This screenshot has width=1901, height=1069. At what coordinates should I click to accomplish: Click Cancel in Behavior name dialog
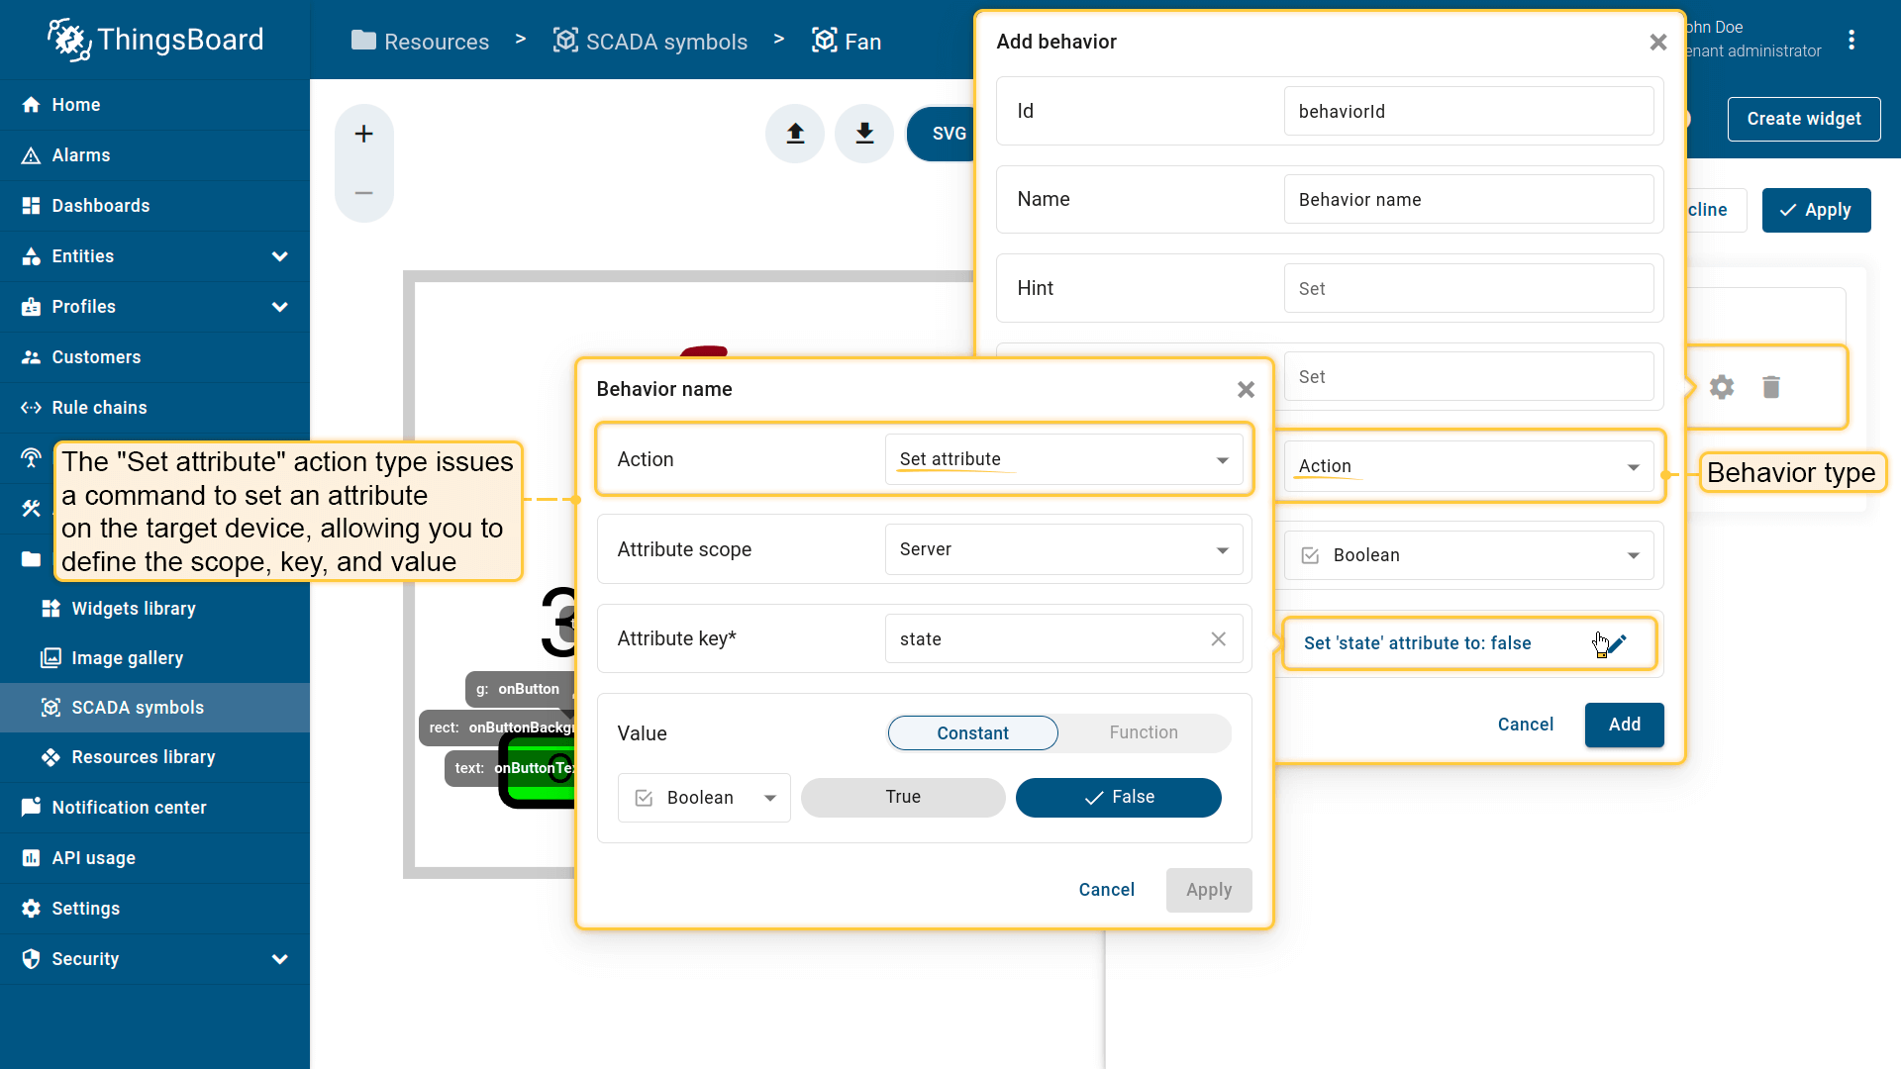tap(1106, 890)
